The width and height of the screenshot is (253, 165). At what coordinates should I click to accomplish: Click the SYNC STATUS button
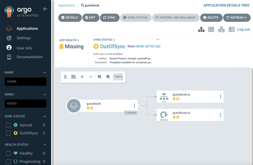pos(136,17)
